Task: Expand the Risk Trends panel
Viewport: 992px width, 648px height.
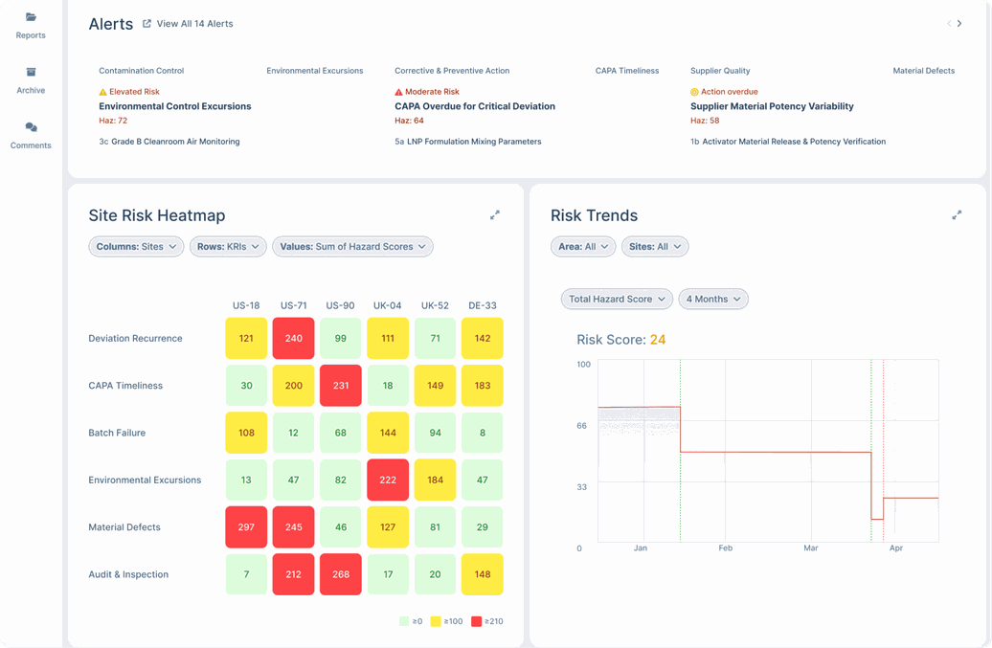Action: [x=957, y=215]
